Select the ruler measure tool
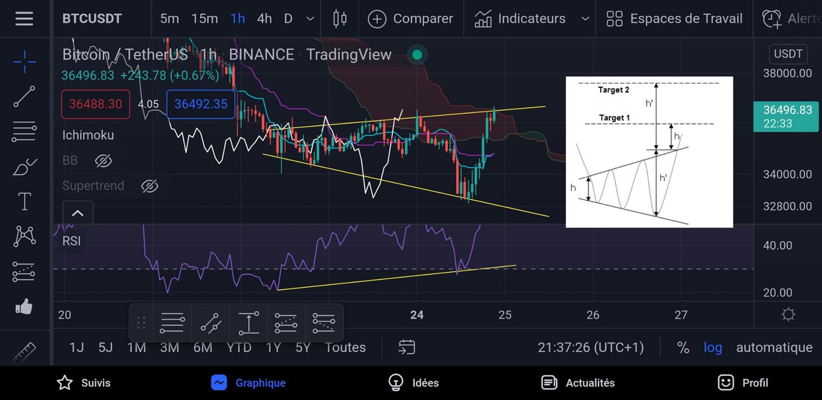The width and height of the screenshot is (822, 400). coord(25,351)
